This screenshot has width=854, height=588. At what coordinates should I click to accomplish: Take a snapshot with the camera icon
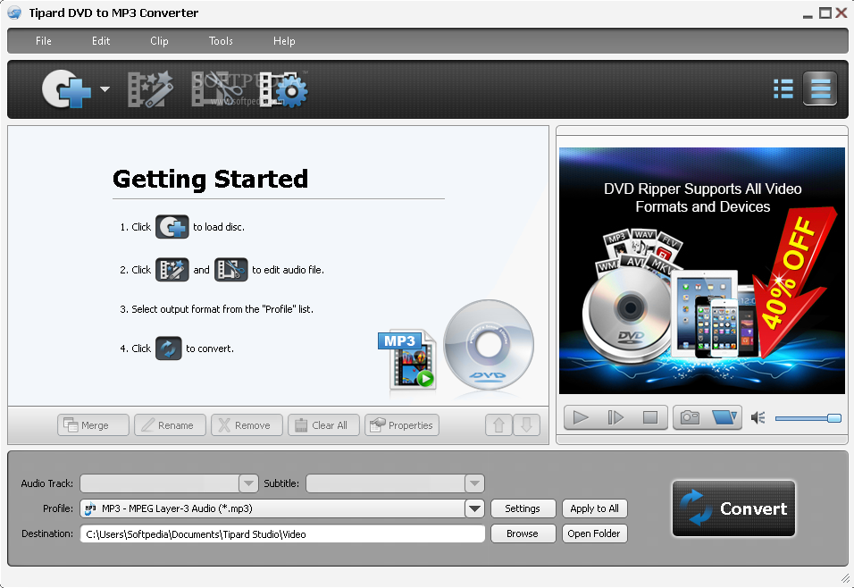[690, 418]
